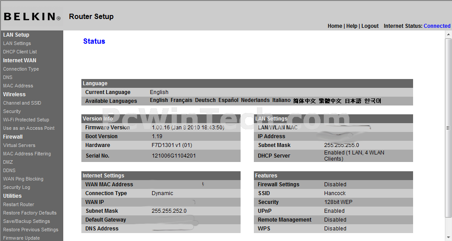Click hardware value F7D1301 v1 (01)

pos(172,145)
